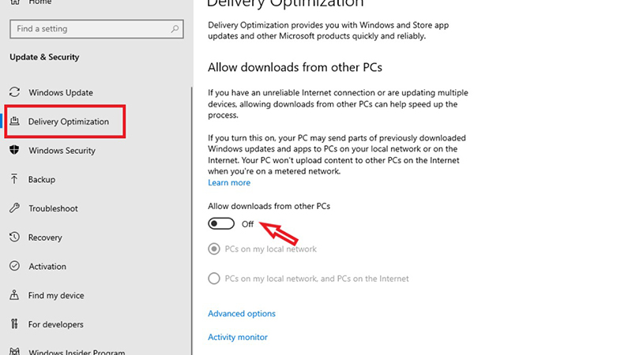This screenshot has height=355, width=632.
Task: Click the Find my device icon
Action: 14,296
